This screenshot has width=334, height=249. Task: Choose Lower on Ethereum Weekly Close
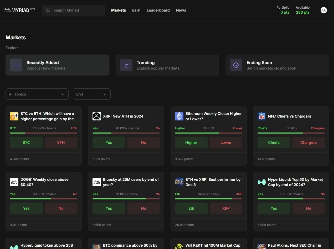[226, 142]
